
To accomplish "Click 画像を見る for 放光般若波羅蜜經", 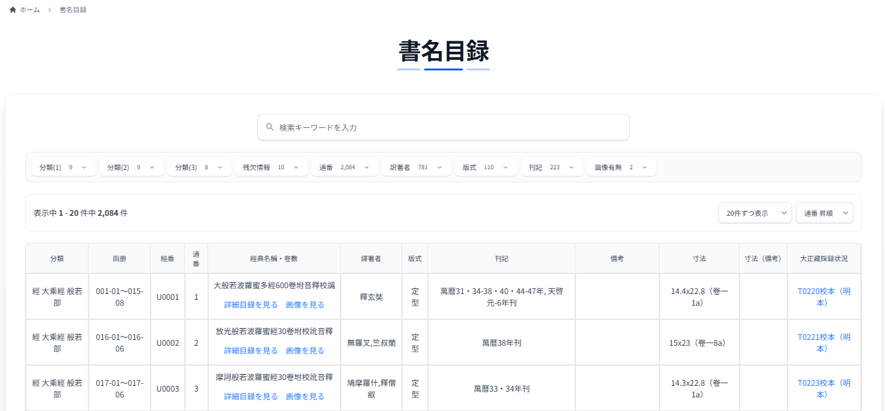I will click(x=305, y=350).
